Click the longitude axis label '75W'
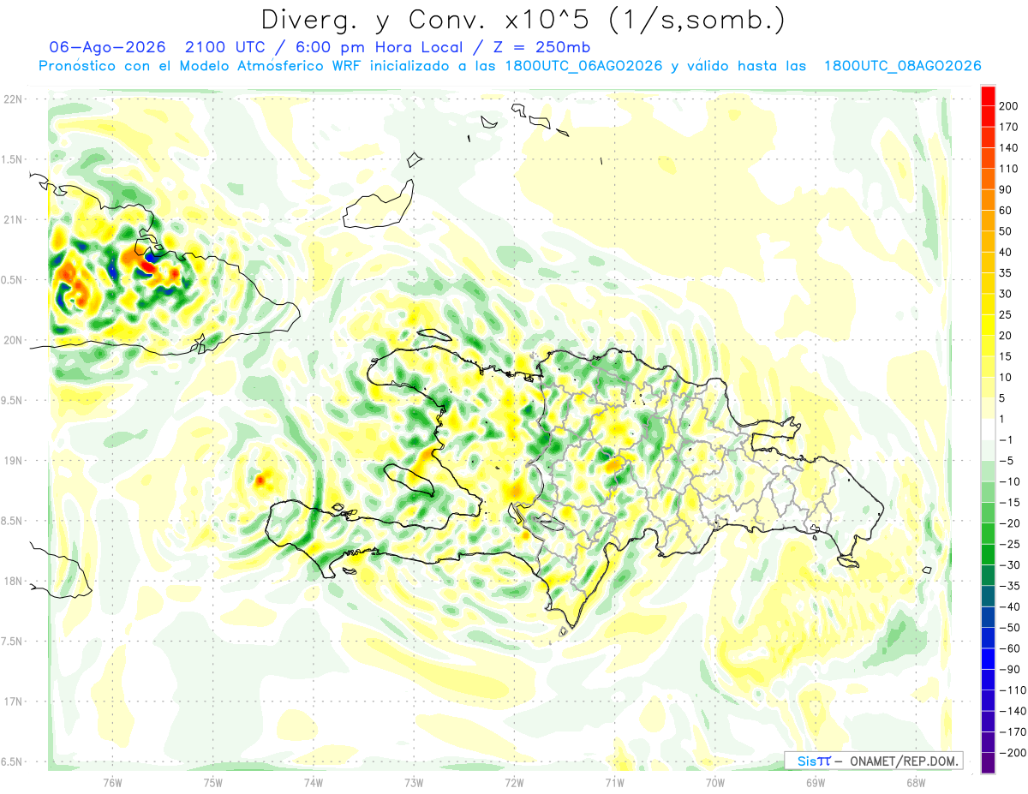This screenshot has width=1028, height=794. [x=212, y=782]
